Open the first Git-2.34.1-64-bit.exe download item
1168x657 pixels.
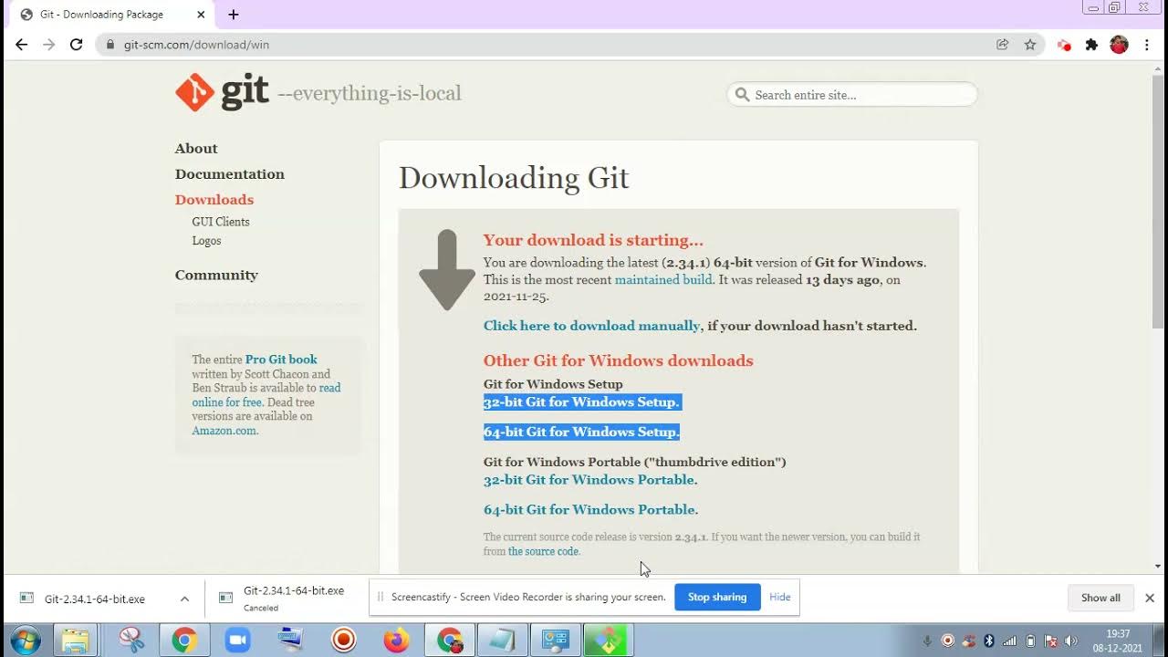click(x=95, y=600)
